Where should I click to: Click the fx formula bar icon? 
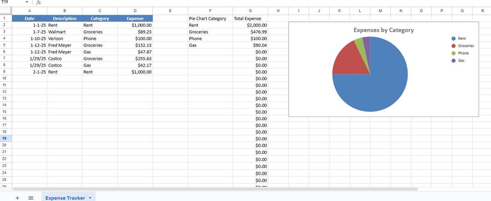point(39,2)
